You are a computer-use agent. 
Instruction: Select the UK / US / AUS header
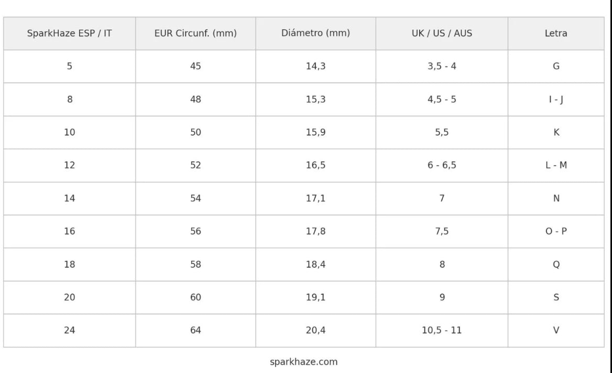click(x=442, y=33)
